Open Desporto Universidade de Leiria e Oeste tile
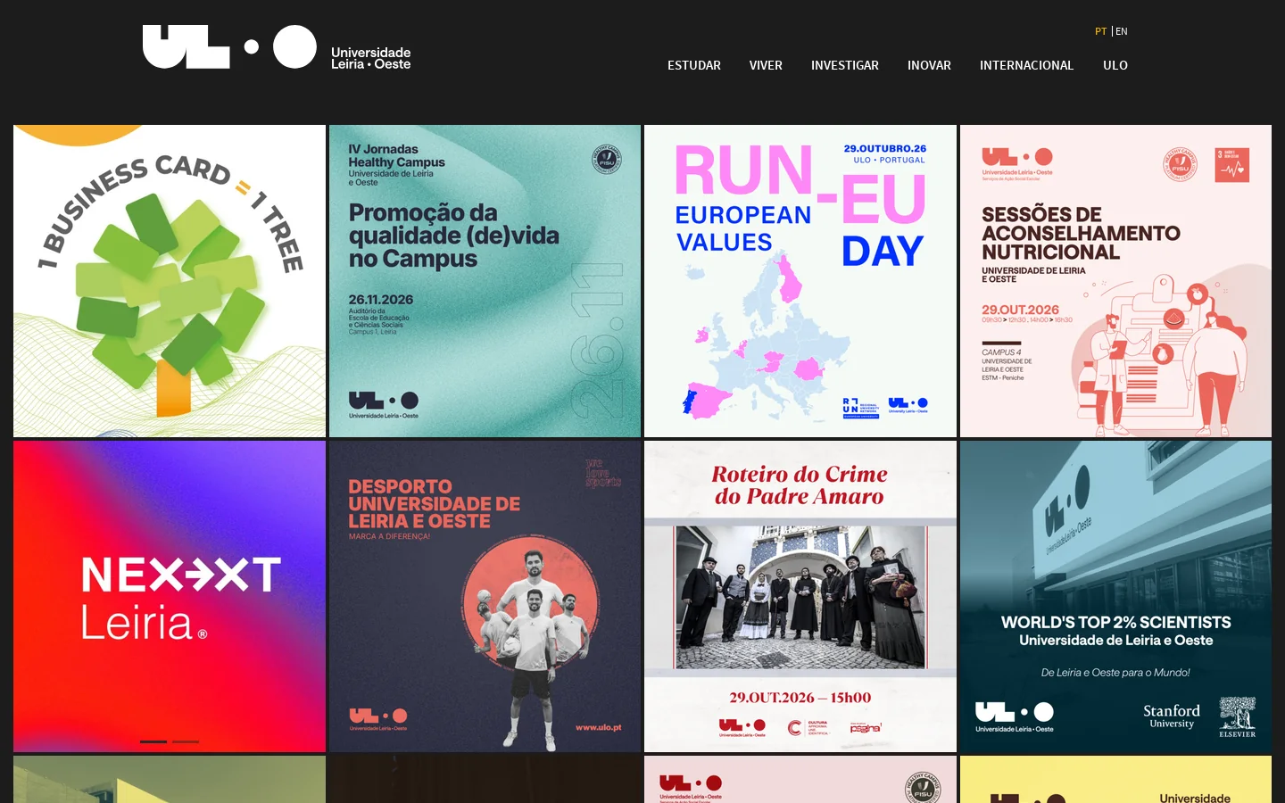 tap(485, 596)
